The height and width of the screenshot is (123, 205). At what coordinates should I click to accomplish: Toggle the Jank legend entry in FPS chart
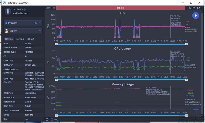(x=191, y=29)
